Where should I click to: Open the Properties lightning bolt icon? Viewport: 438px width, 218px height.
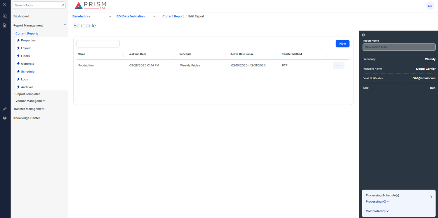18,40
